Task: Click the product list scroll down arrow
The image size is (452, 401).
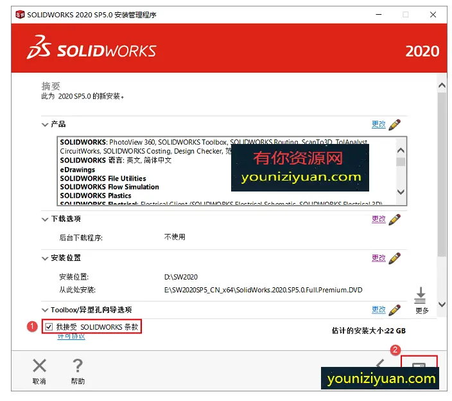Action: pos(401,192)
